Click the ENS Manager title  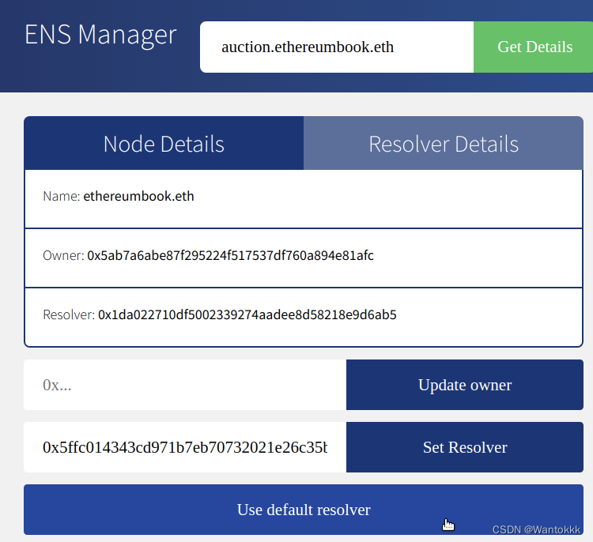100,35
